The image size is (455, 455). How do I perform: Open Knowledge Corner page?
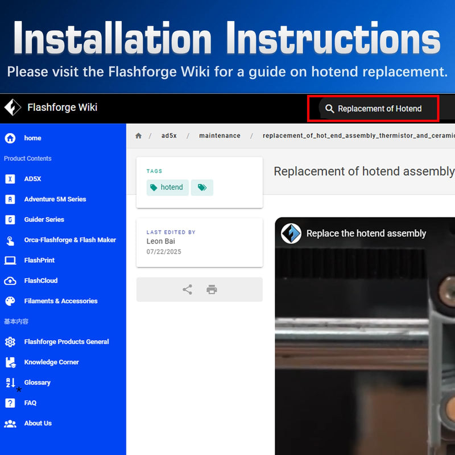[x=51, y=362]
